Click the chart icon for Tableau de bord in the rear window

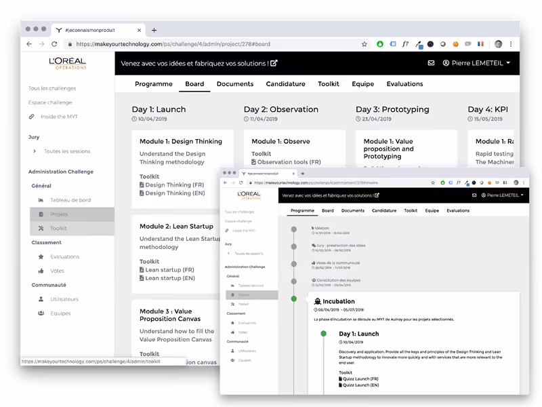tap(41, 200)
